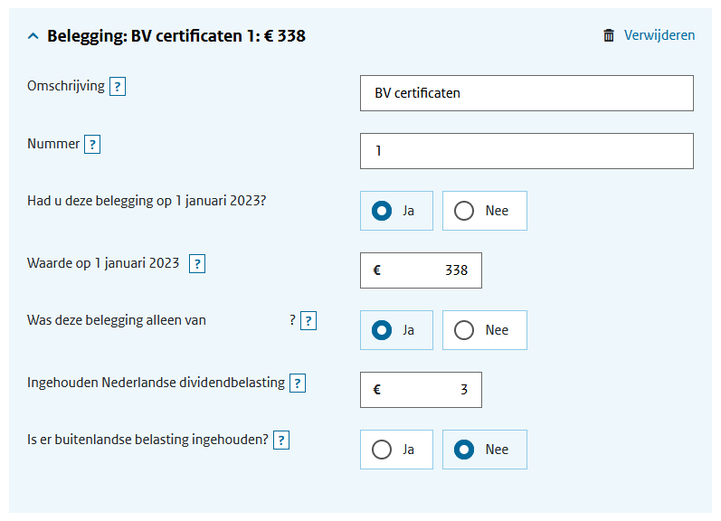Select Ja for belegging op 1 januari 2023
Viewport: 721px width, 521px height.
[396, 211]
